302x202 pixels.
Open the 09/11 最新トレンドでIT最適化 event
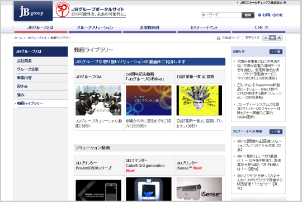pos(259,162)
